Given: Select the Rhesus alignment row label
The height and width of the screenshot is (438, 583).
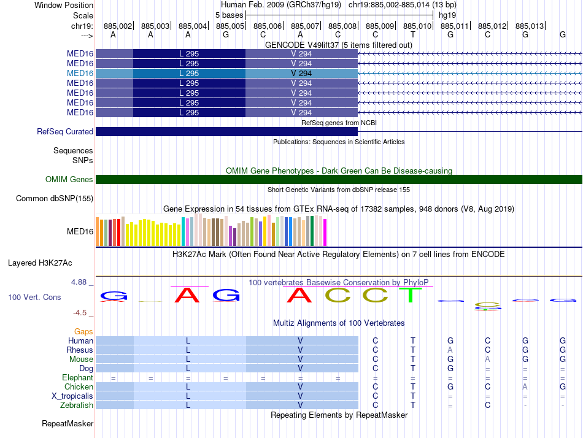Looking at the screenshot, I should [x=80, y=350].
